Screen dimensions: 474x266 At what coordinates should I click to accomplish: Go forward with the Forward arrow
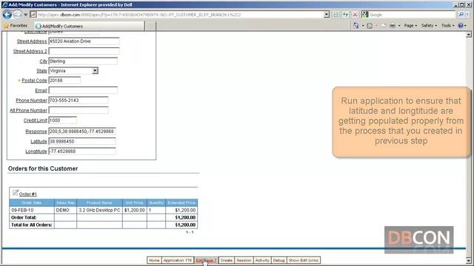[x=18, y=15]
